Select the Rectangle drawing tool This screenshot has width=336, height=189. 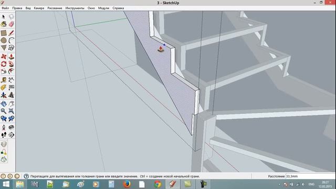(4, 33)
